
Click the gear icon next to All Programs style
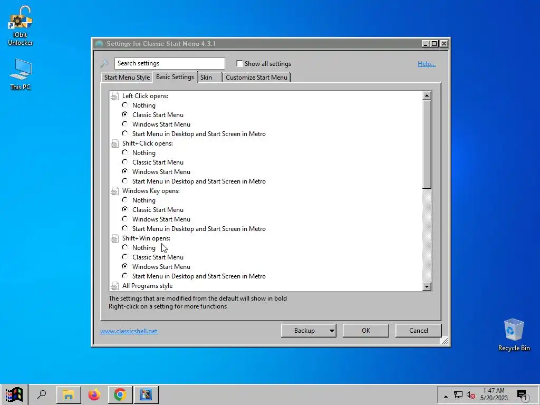[x=114, y=286]
